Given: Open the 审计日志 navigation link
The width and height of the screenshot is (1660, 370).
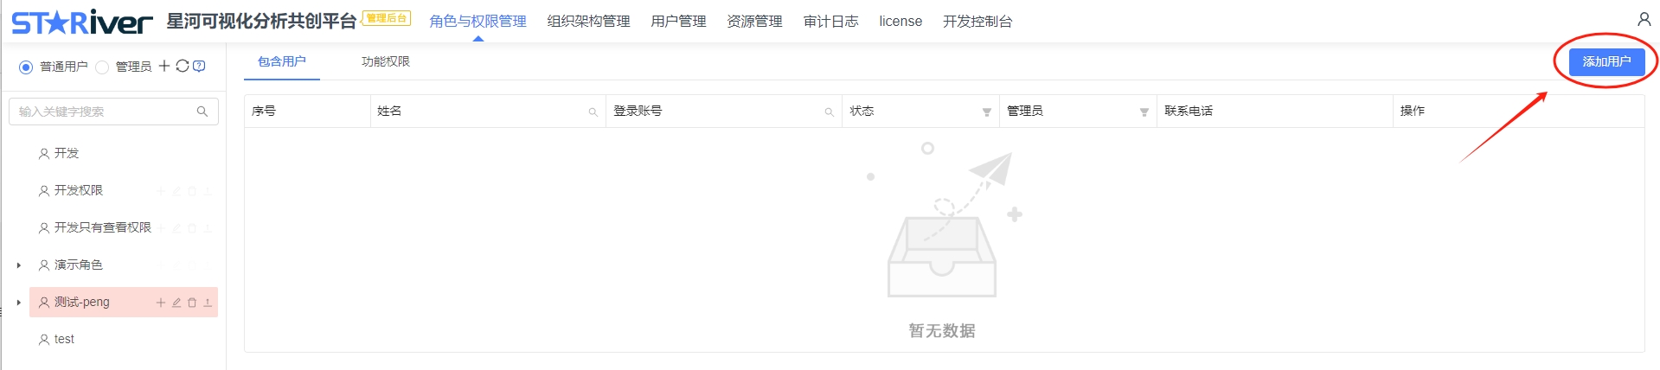Looking at the screenshot, I should [x=830, y=21].
